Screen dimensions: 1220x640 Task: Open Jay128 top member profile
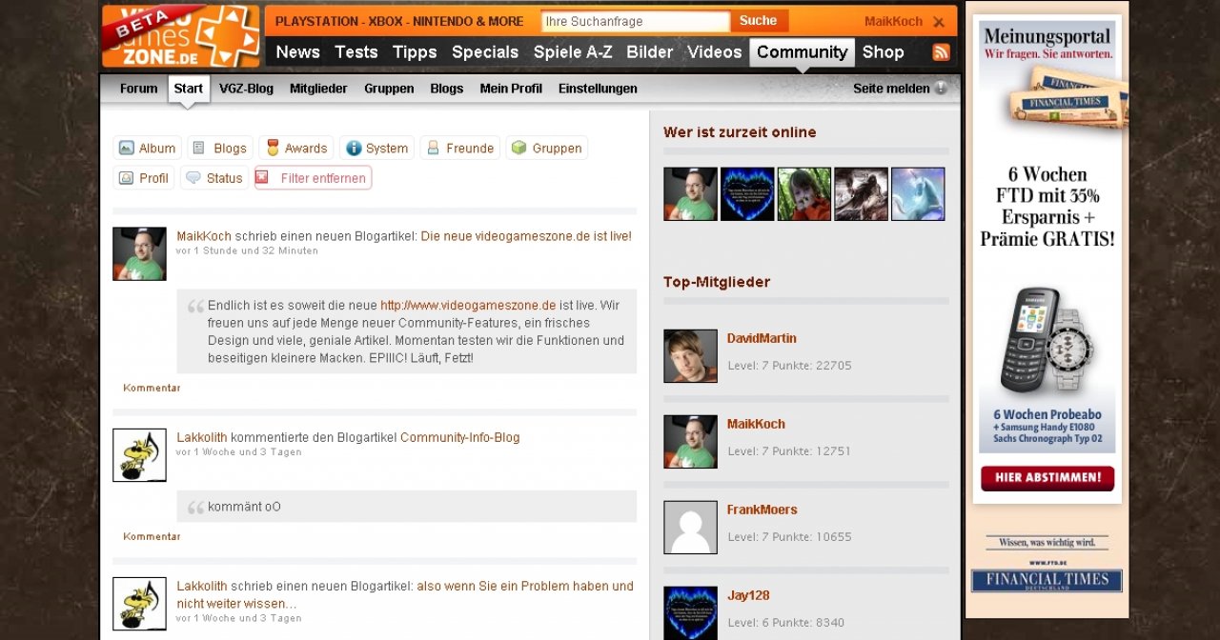(748, 595)
